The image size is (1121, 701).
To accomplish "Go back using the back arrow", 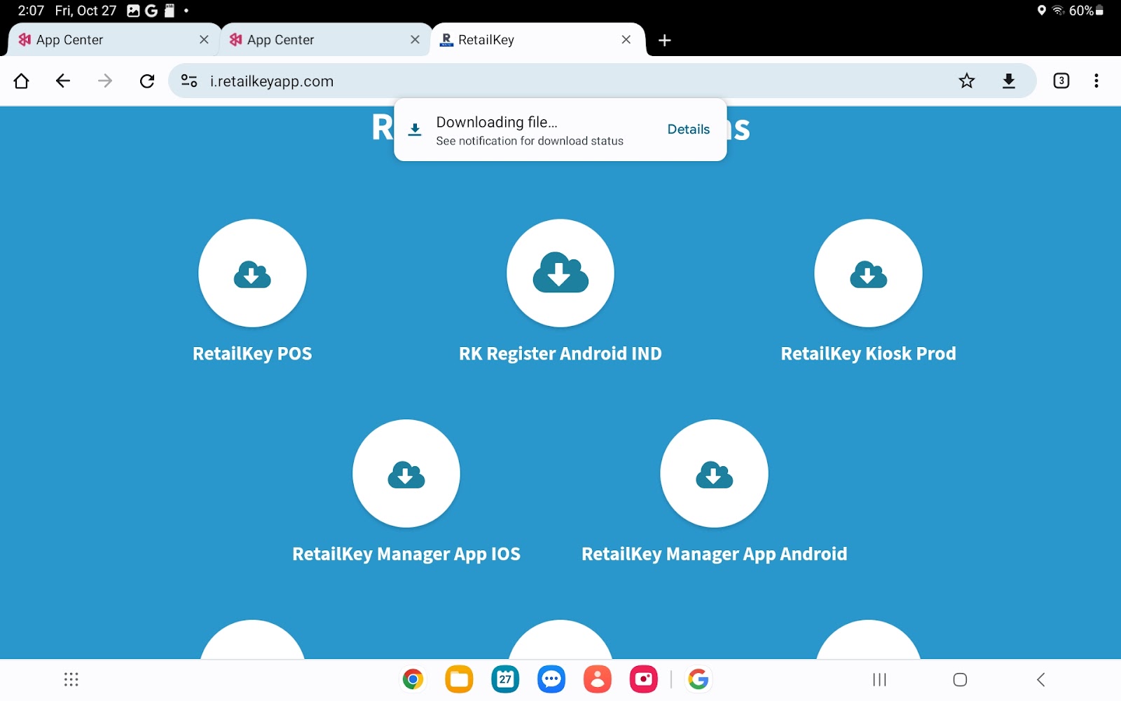I will [62, 81].
